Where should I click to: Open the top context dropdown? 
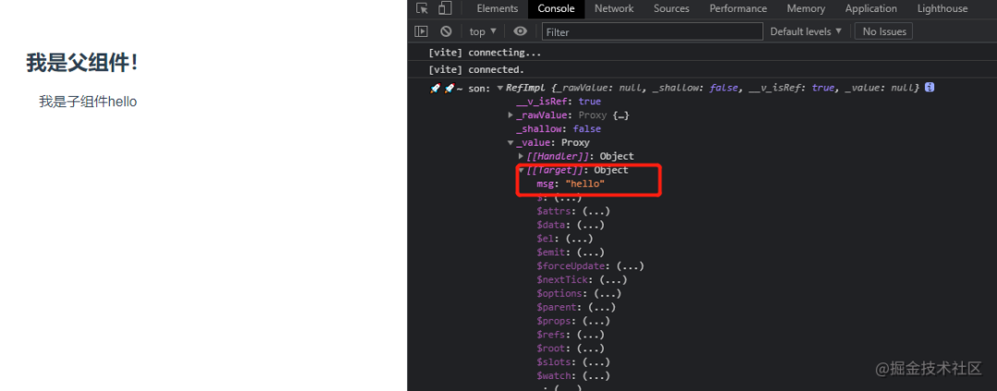483,31
